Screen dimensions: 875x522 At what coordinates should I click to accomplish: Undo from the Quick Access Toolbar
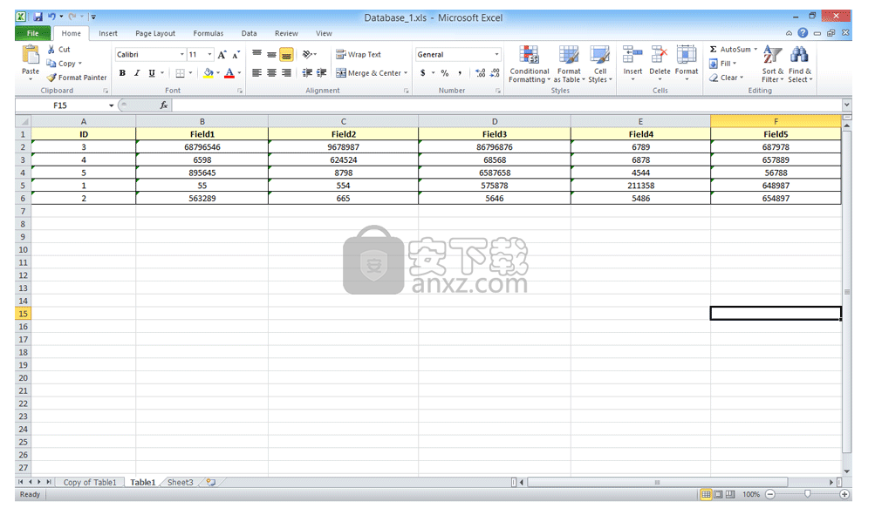[x=51, y=17]
